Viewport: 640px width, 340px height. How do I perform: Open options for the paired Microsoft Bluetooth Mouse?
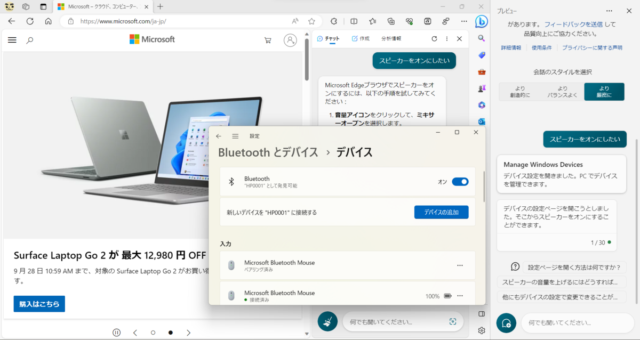pyautogui.click(x=460, y=265)
